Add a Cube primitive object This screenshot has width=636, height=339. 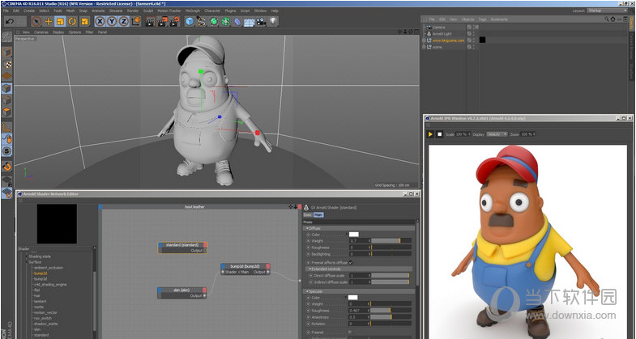pyautogui.click(x=190, y=21)
